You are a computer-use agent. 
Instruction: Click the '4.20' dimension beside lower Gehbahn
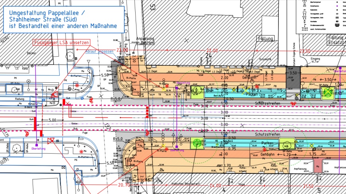(x=287, y=154)
